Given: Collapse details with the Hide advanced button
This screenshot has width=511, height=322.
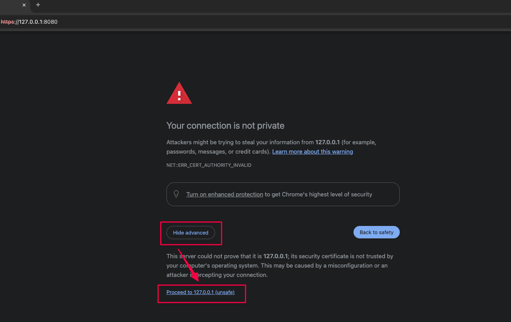Looking at the screenshot, I should [x=191, y=233].
